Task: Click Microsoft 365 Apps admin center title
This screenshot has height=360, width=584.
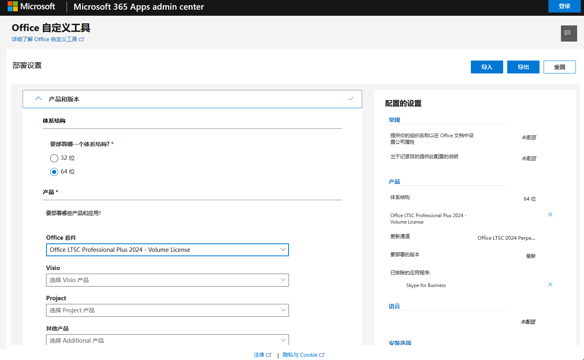Action: pos(139,6)
